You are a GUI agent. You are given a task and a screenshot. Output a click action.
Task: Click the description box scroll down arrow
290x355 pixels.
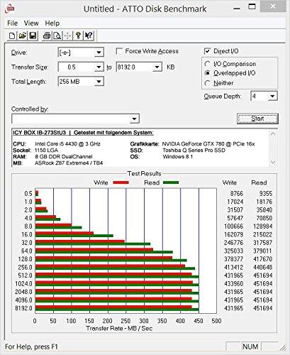(273, 162)
